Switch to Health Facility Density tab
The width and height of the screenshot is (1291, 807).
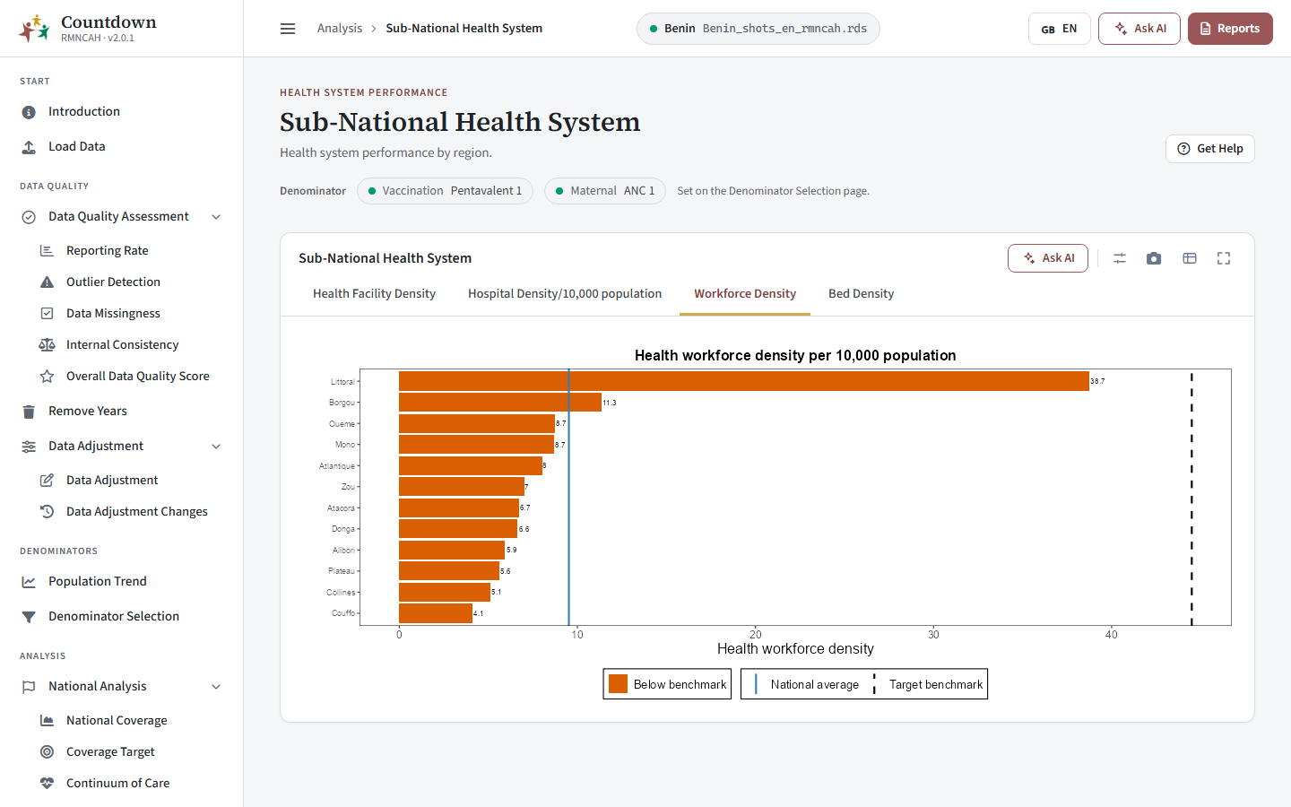pos(374,294)
